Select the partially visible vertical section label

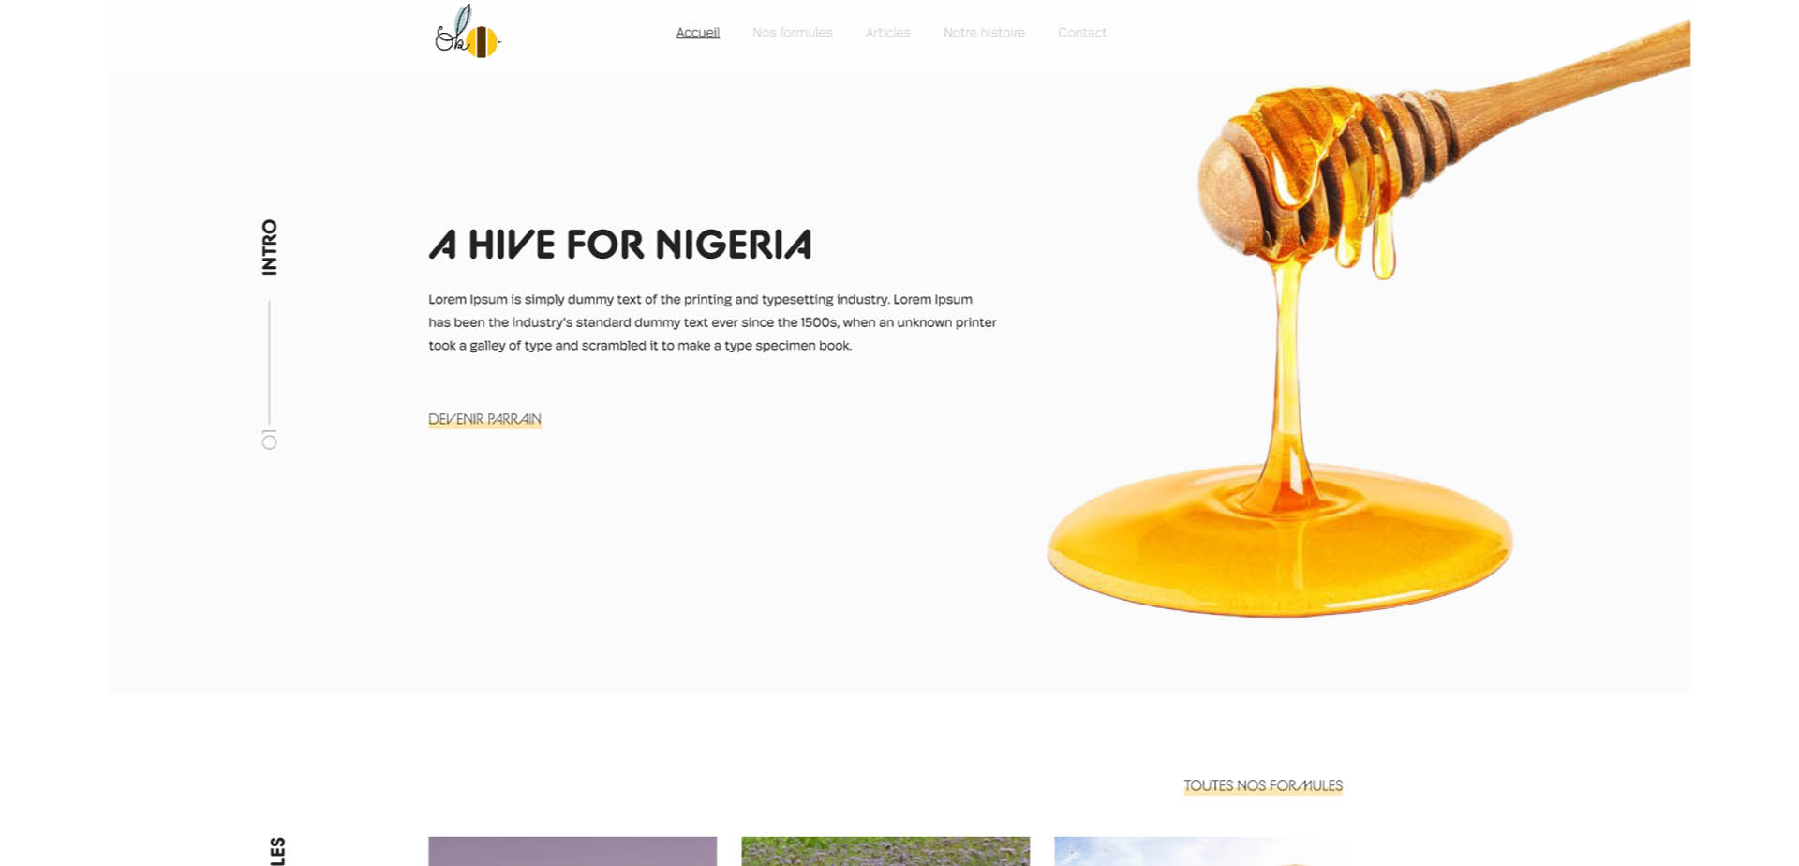click(277, 851)
